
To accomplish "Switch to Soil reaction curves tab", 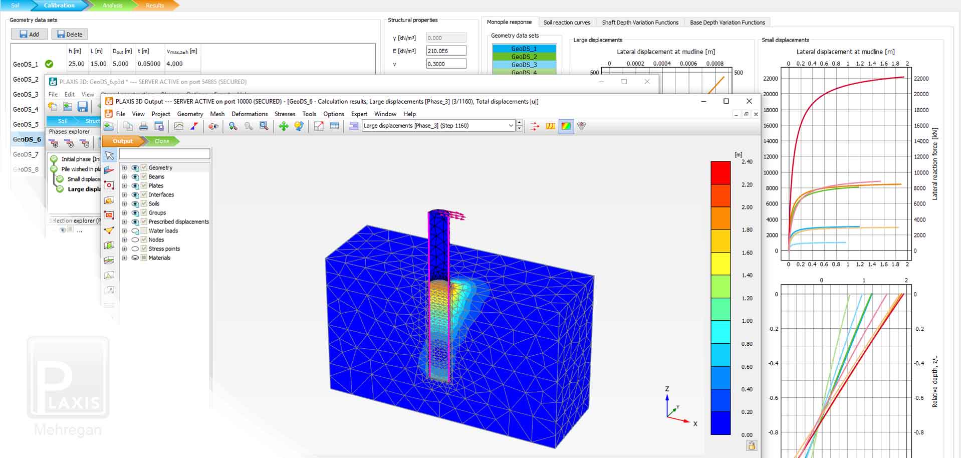I will click(x=567, y=23).
